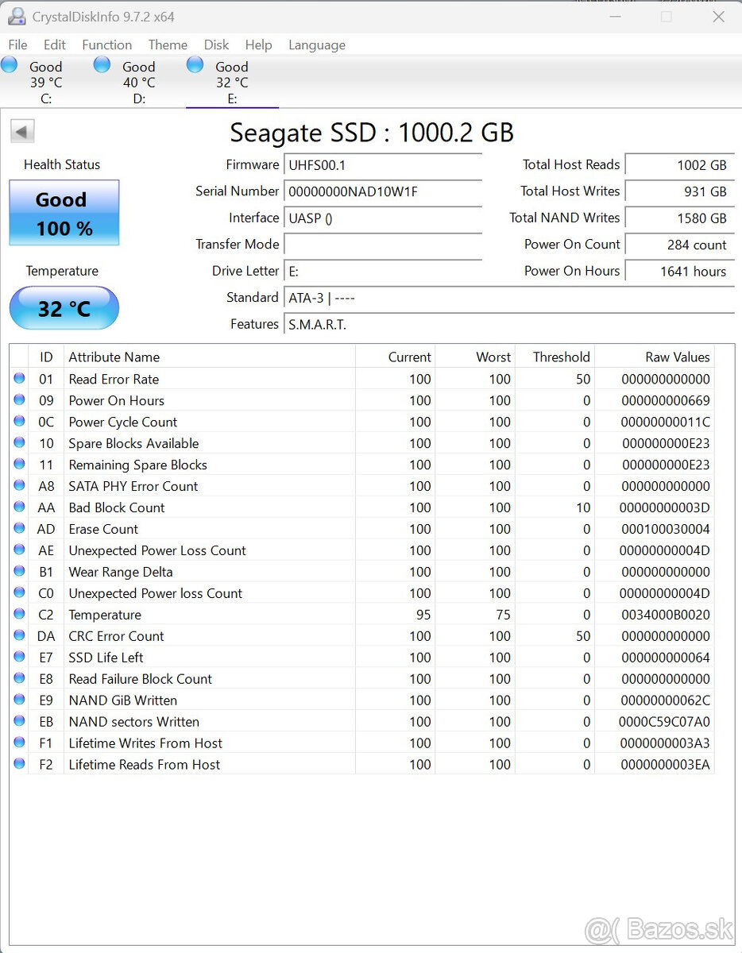Click the Threshold column header
This screenshot has width=742, height=953.
(x=555, y=357)
